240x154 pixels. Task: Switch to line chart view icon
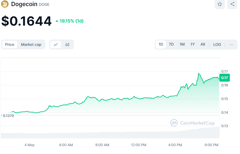pyautogui.click(x=56, y=45)
